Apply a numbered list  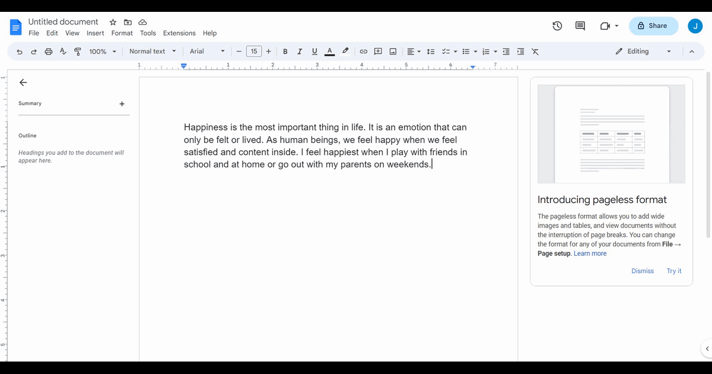click(486, 52)
